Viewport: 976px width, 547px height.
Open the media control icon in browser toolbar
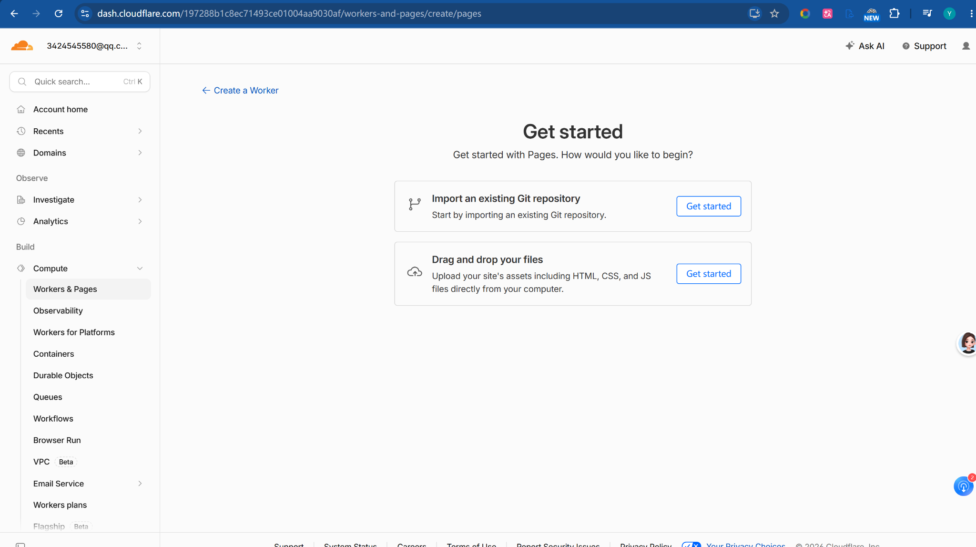click(x=927, y=13)
